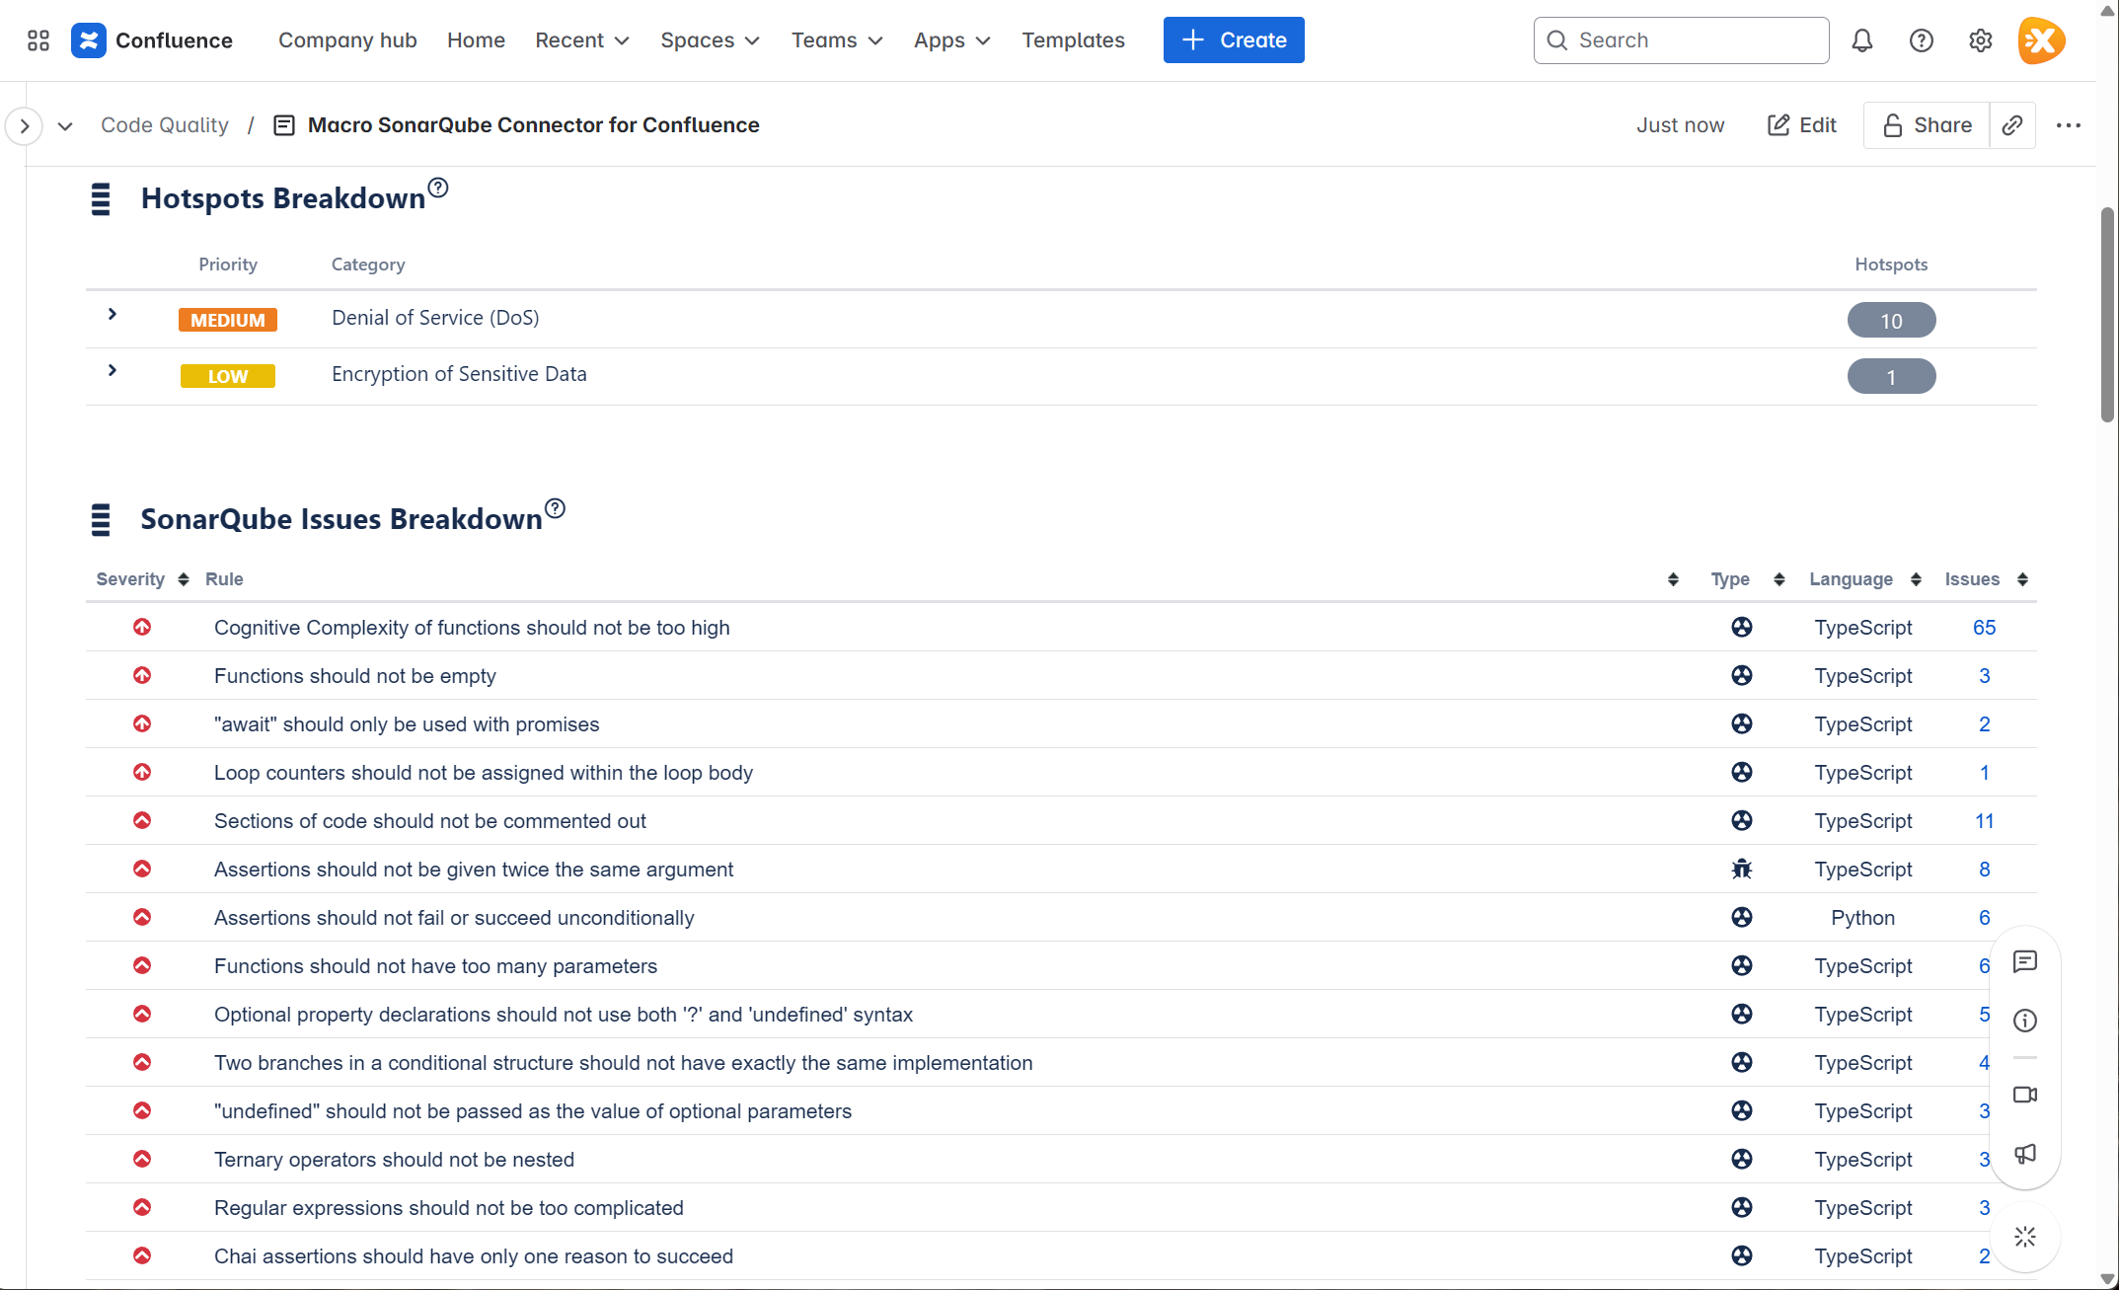Start a video with the camera icon

coord(2024,1096)
